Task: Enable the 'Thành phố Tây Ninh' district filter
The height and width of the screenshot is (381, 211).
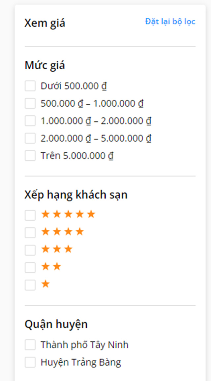Action: (30, 345)
